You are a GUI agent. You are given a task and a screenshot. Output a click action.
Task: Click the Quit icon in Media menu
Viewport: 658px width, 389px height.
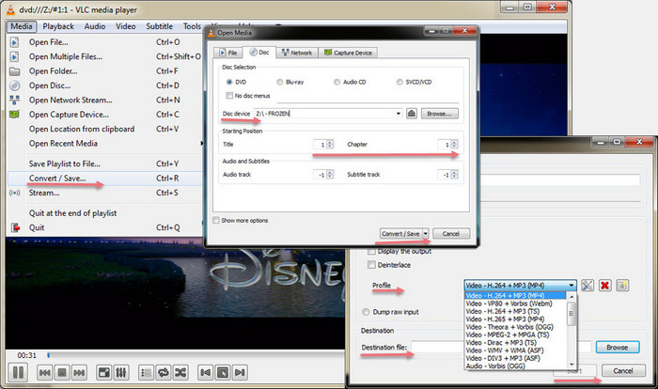(16, 227)
